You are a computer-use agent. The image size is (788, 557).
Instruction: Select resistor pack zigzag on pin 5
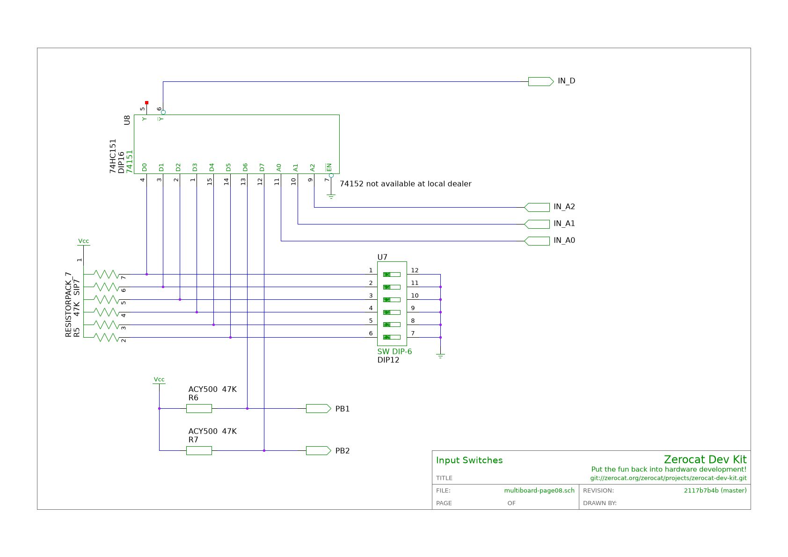(106, 299)
